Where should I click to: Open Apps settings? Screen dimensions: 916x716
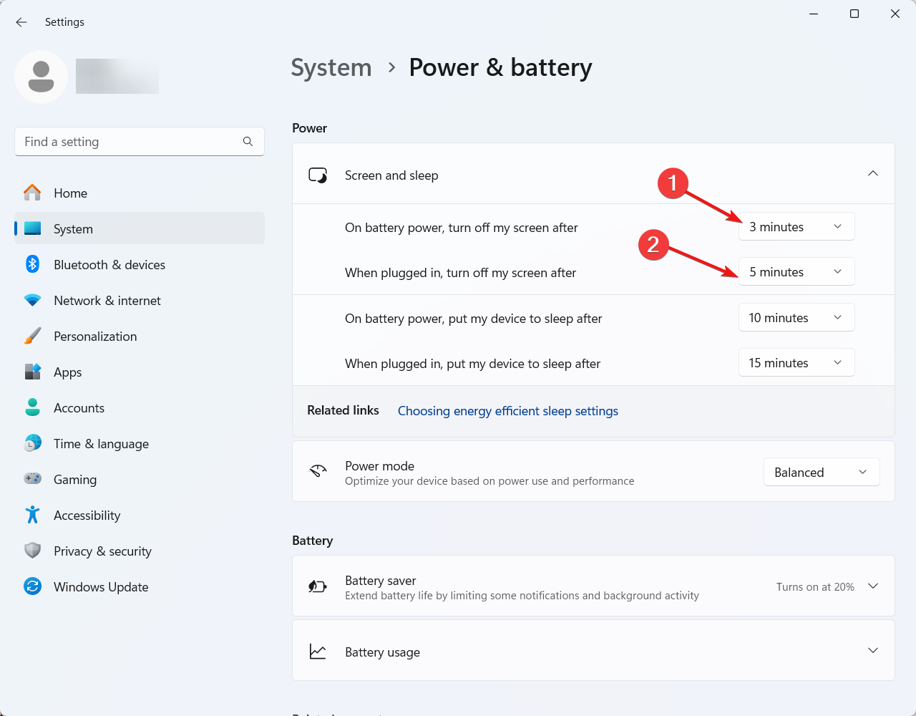pos(140,372)
